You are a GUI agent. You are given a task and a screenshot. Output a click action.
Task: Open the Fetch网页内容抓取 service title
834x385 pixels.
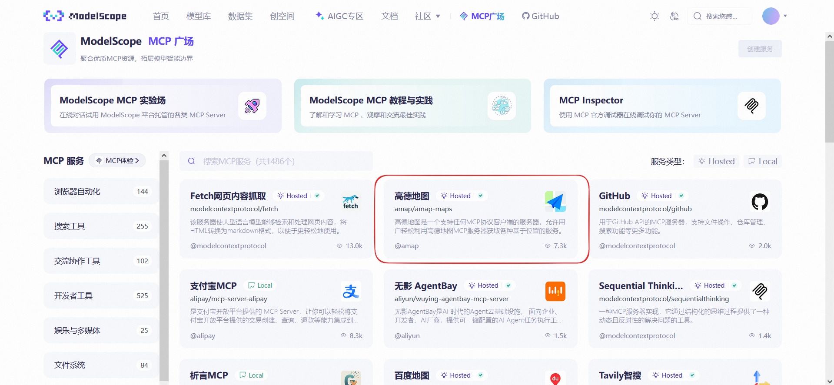pyautogui.click(x=228, y=196)
